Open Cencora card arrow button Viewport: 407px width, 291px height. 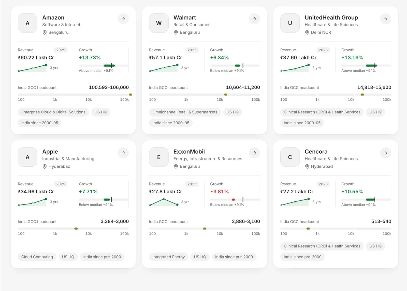[x=386, y=153]
